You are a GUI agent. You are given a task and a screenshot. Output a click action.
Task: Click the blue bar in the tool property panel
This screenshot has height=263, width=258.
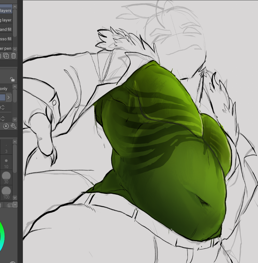pos(2,97)
